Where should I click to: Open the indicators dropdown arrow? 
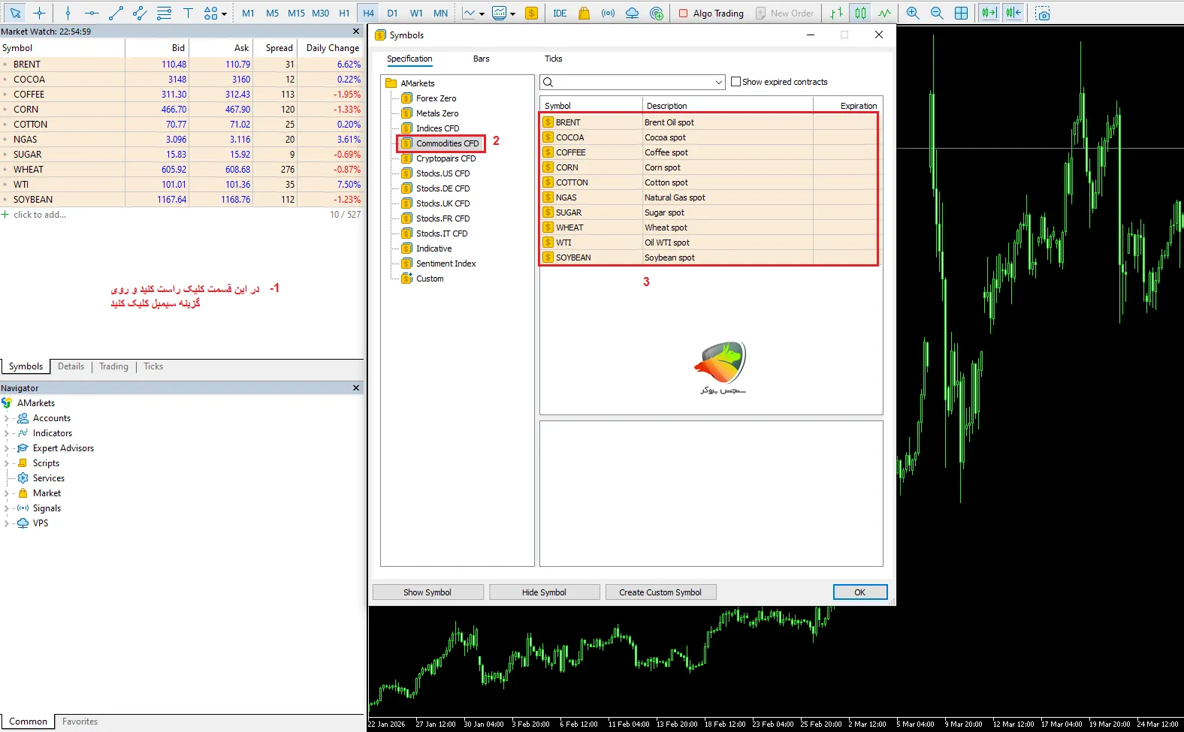512,14
